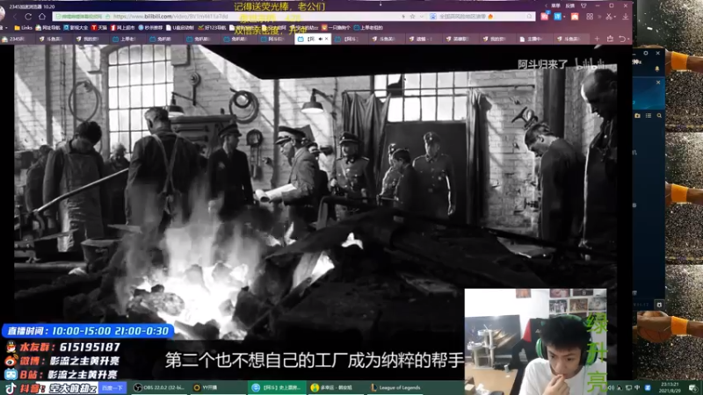Click the tab bar calendar-box icon
This screenshot has height=395, width=703.
(610, 39)
